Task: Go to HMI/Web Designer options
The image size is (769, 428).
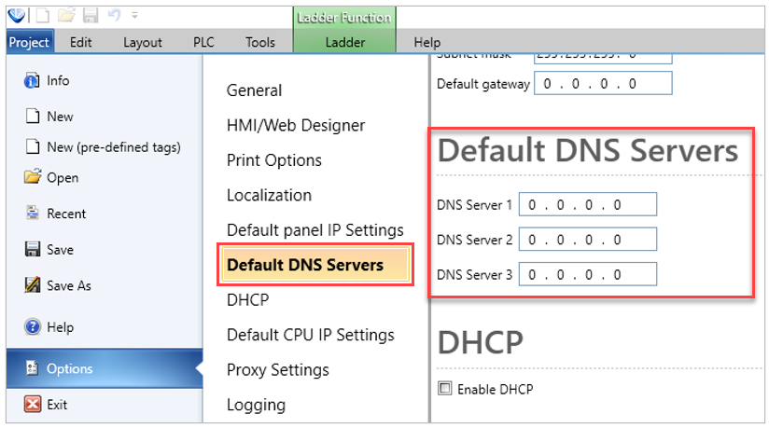Action: coord(296,125)
